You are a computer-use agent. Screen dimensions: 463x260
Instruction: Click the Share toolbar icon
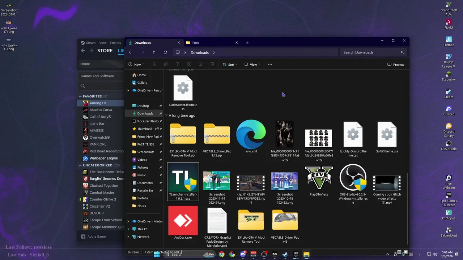pyautogui.click(x=200, y=64)
